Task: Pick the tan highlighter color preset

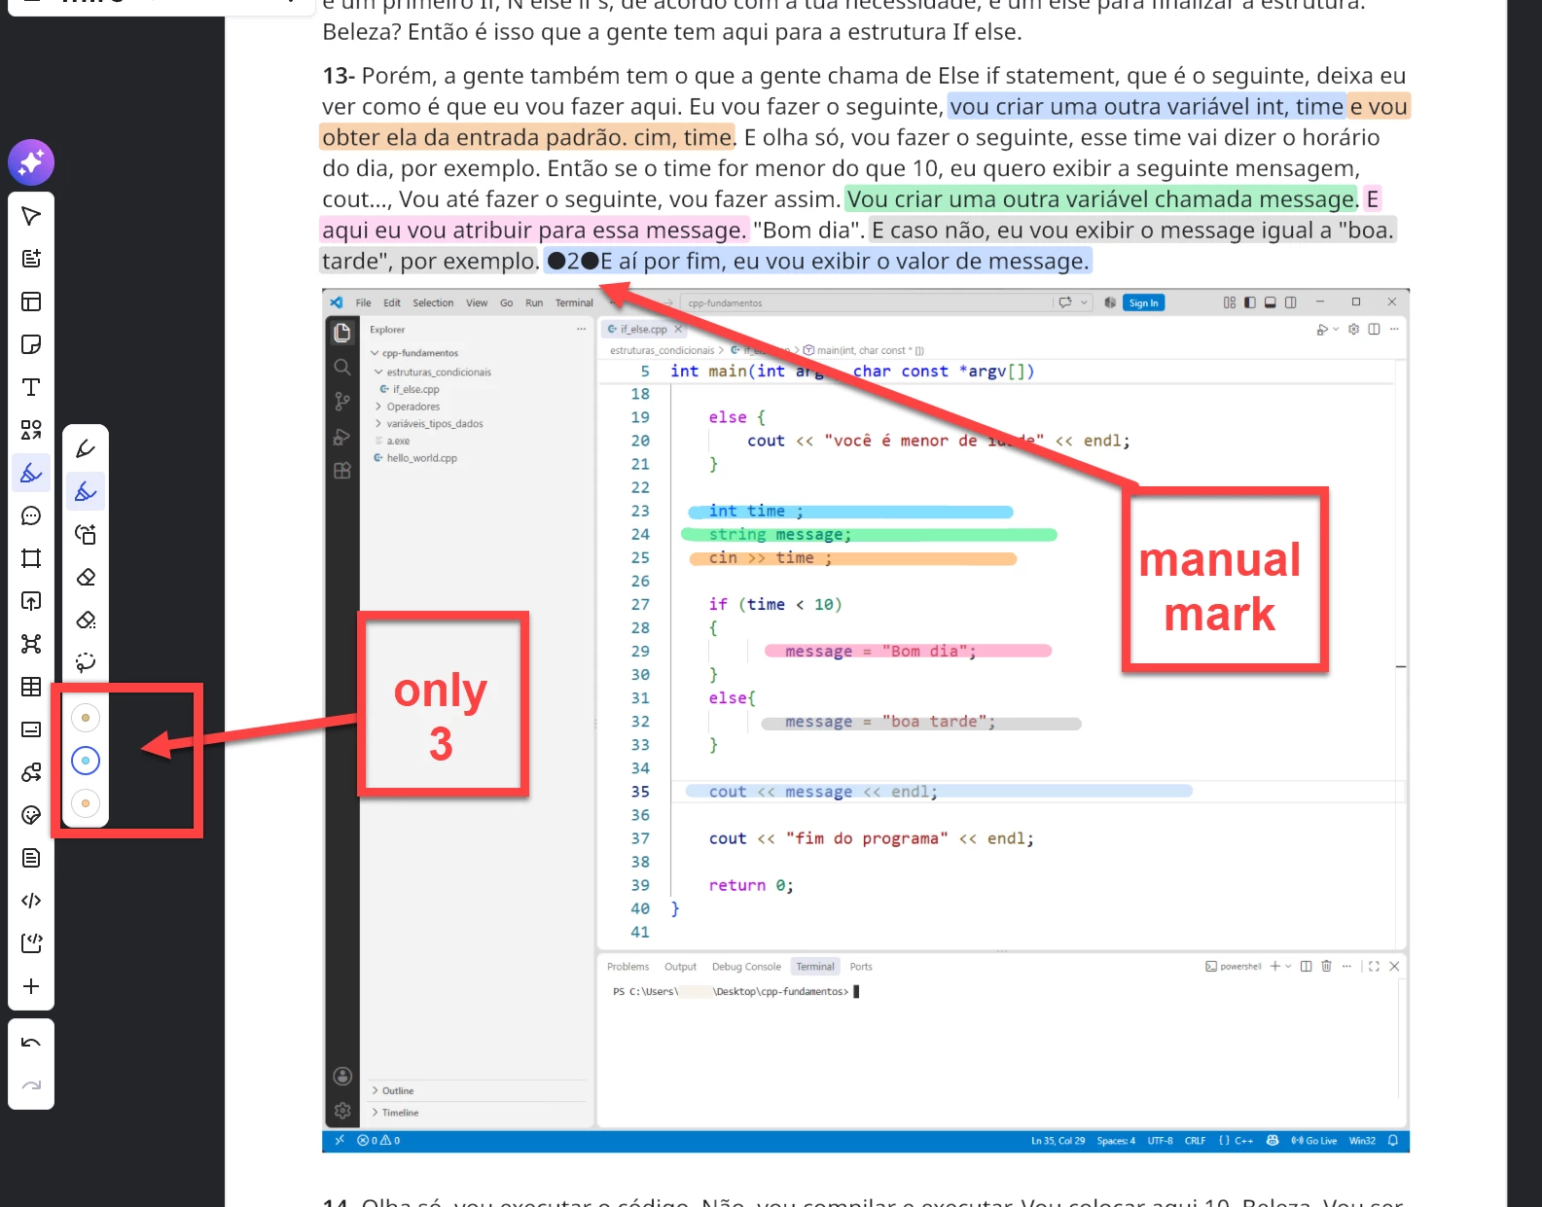Action: tap(86, 718)
